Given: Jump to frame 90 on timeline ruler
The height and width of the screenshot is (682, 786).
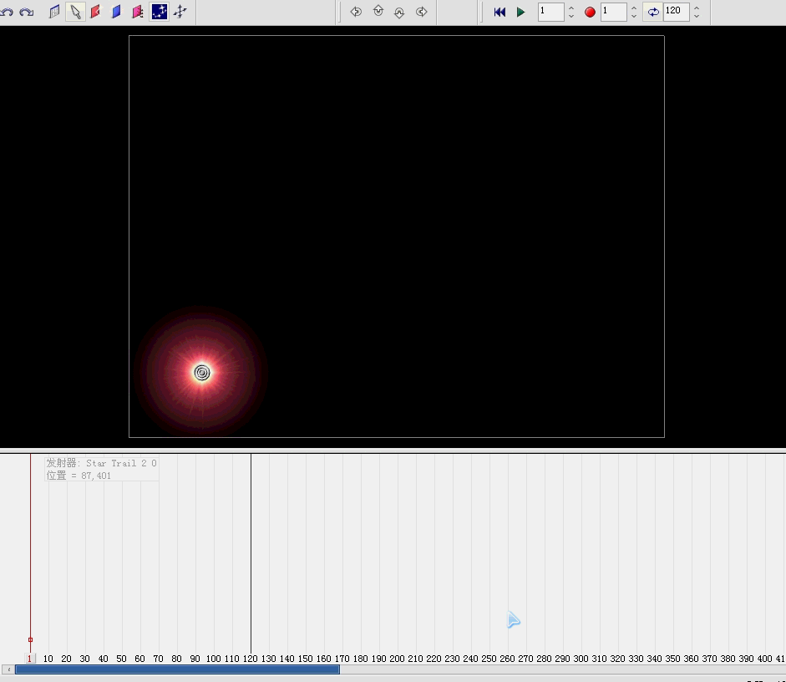Looking at the screenshot, I should 195,659.
